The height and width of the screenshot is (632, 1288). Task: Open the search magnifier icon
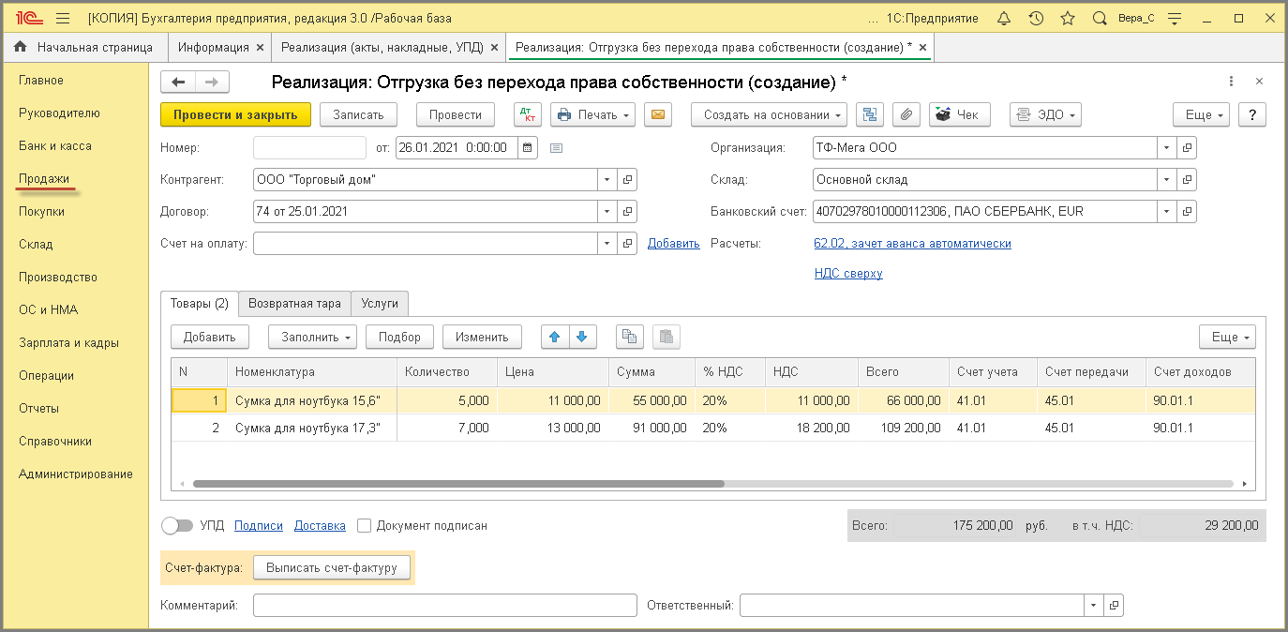point(1100,19)
